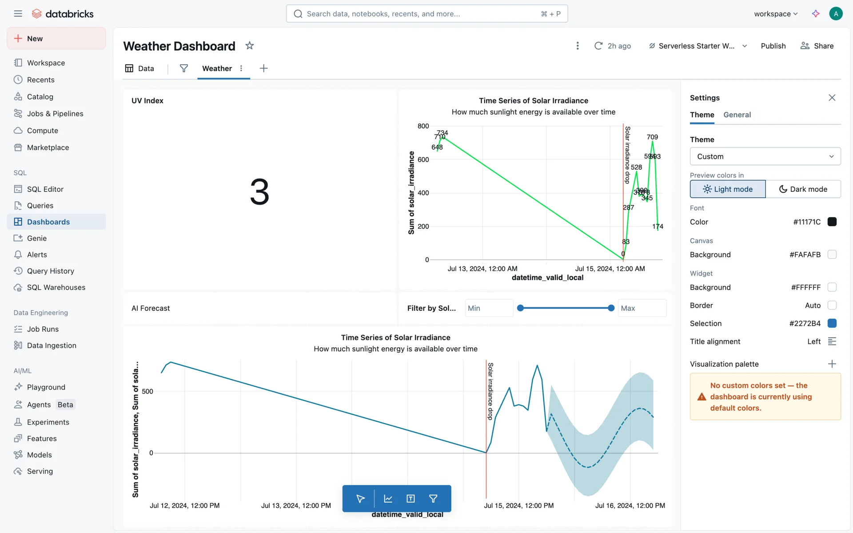Viewport: 853px width, 533px height.
Task: Click the Selection color swatch
Action: [832, 323]
